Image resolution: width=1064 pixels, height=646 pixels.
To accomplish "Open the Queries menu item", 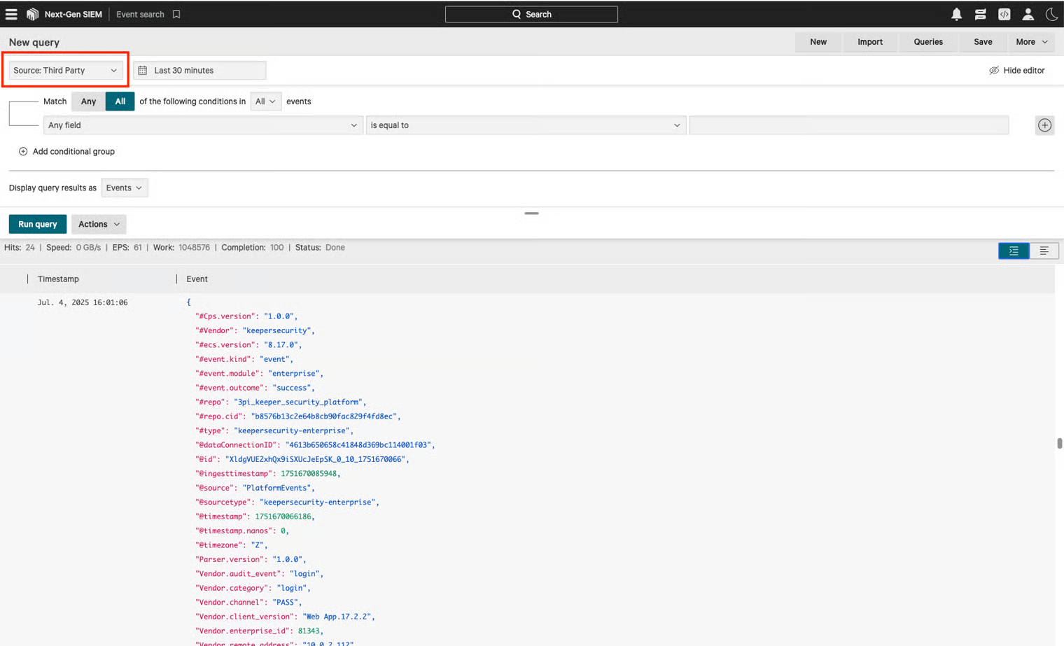I will pyautogui.click(x=927, y=42).
